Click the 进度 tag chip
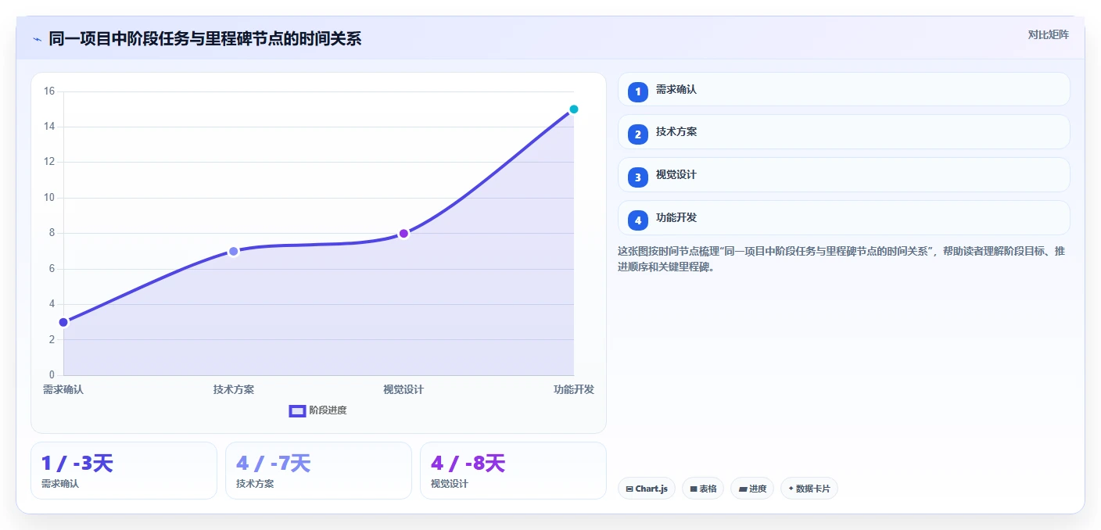The width and height of the screenshot is (1101, 530). click(752, 489)
